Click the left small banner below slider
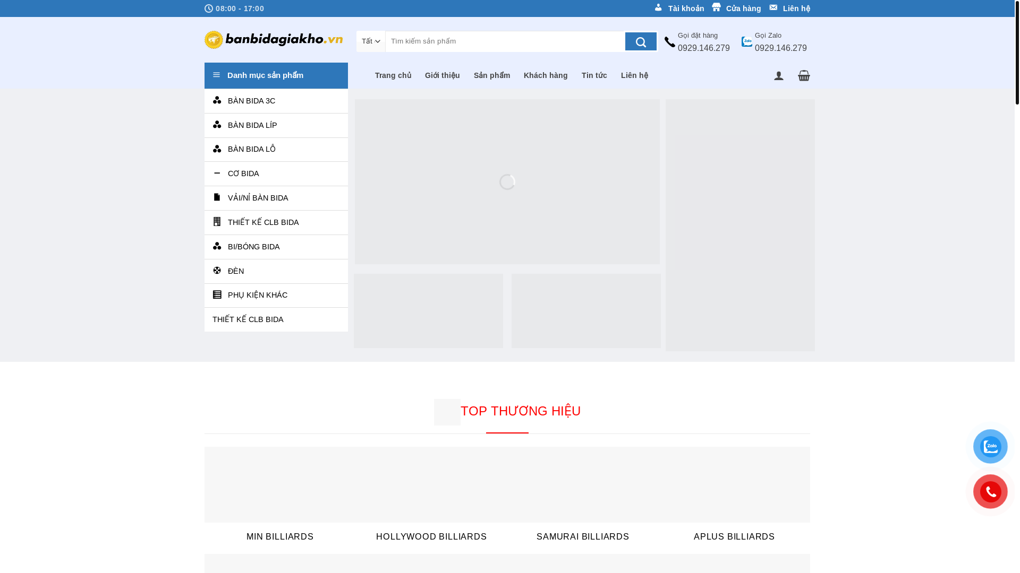This screenshot has height=573, width=1020. coord(428,311)
